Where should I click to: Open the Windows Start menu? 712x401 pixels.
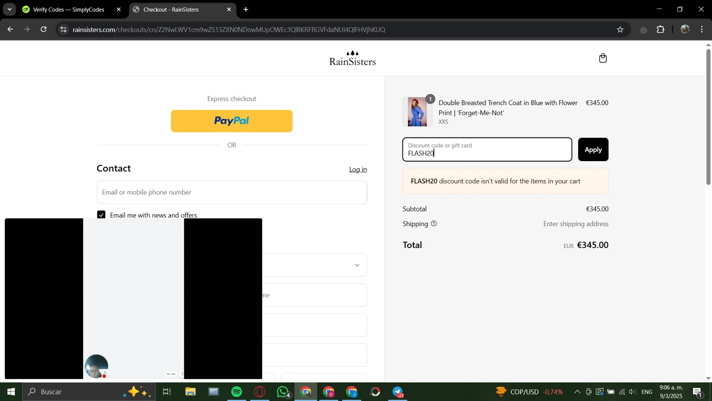coord(11,392)
